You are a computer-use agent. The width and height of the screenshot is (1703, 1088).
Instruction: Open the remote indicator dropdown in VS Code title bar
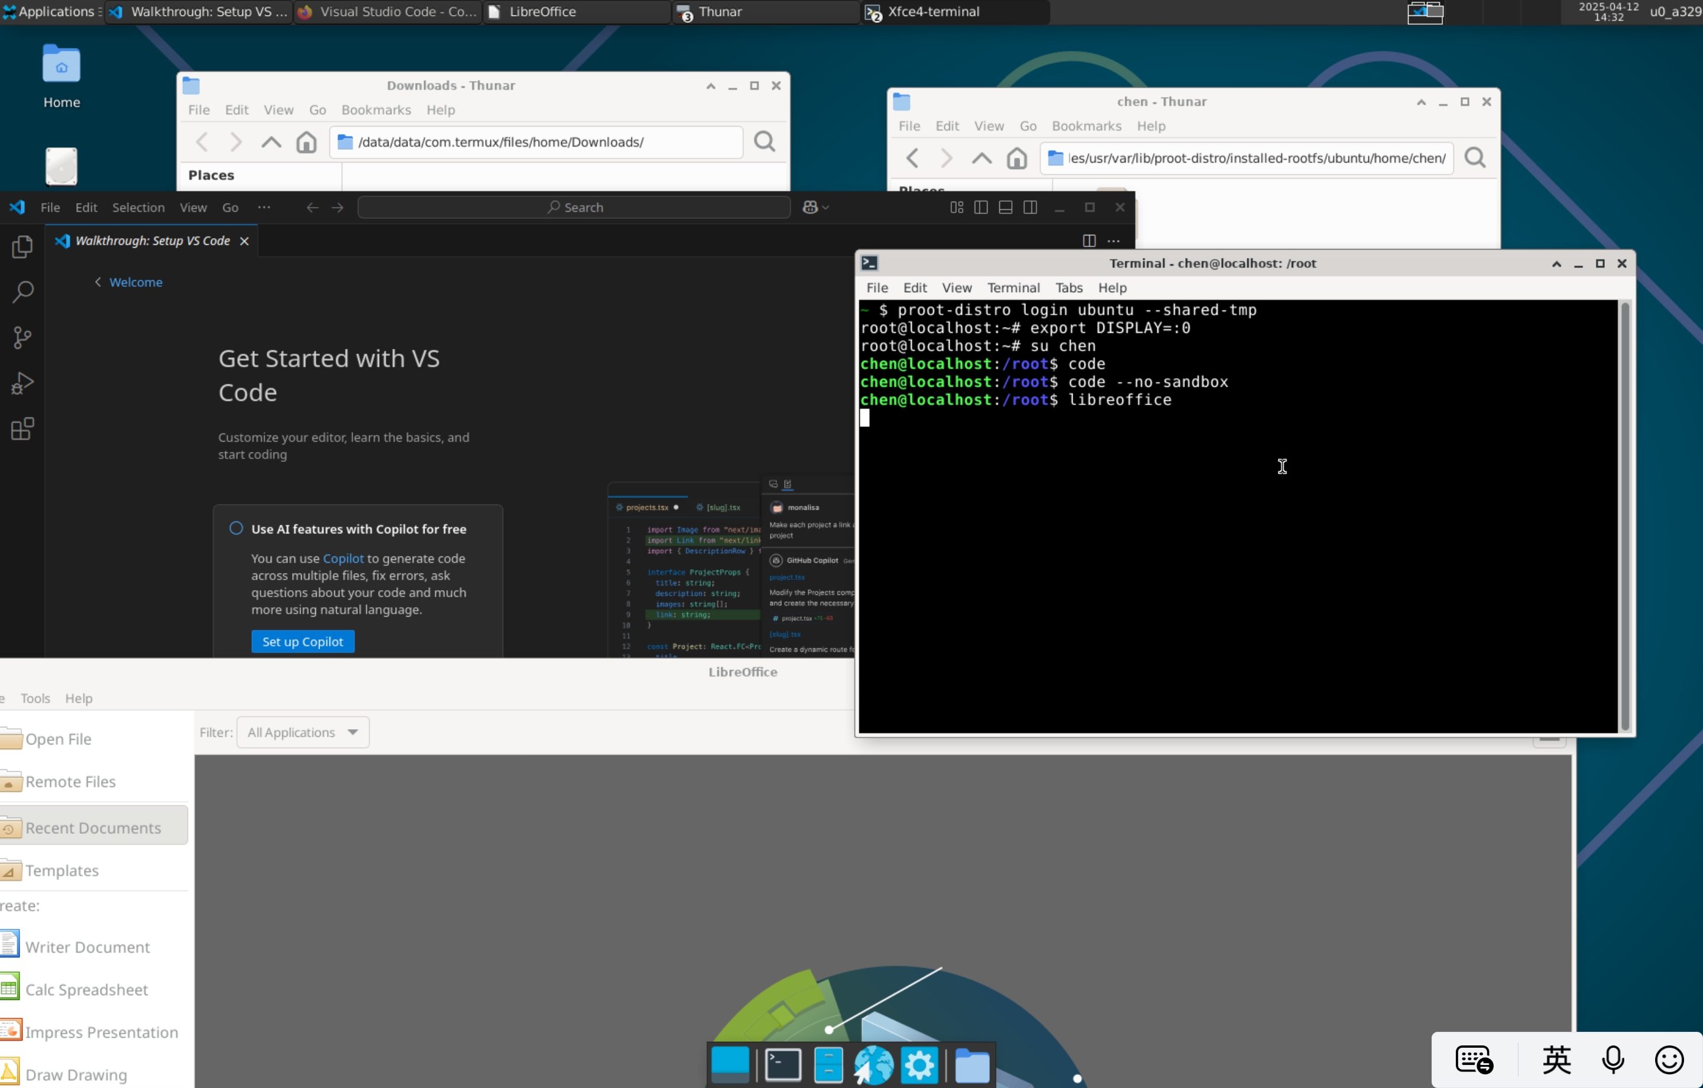[x=814, y=208]
